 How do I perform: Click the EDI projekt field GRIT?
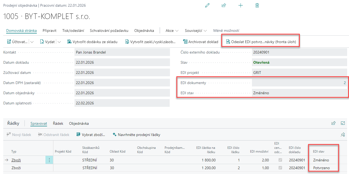[300, 73]
